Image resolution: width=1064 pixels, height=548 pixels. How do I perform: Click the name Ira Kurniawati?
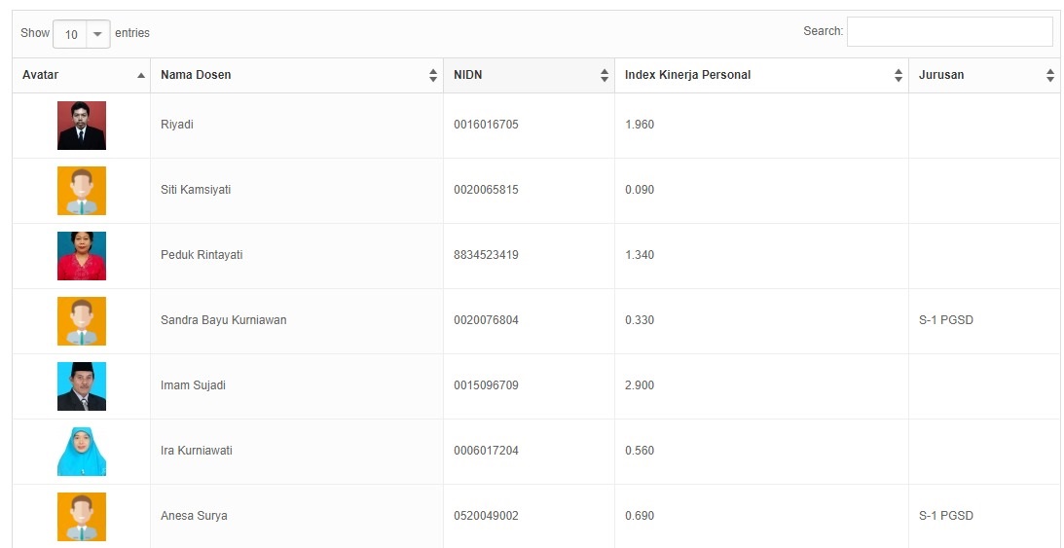[196, 451]
